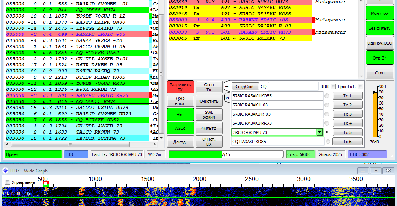Click left arrow of band activity horizontal scrollbar
Viewport: 397px width, 206px height.
[7, 144]
